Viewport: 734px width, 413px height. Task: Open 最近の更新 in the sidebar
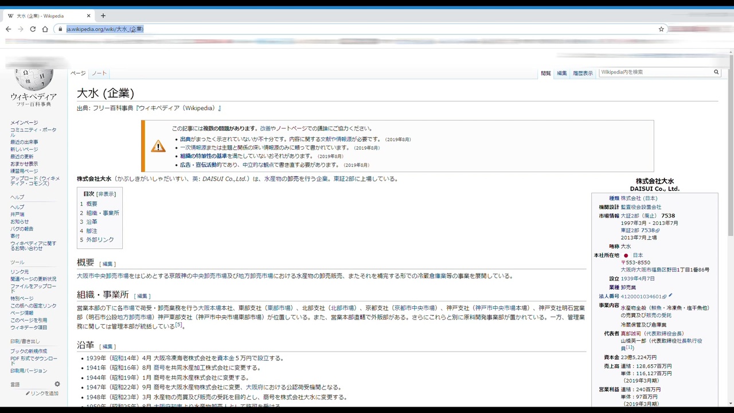pyautogui.click(x=22, y=157)
